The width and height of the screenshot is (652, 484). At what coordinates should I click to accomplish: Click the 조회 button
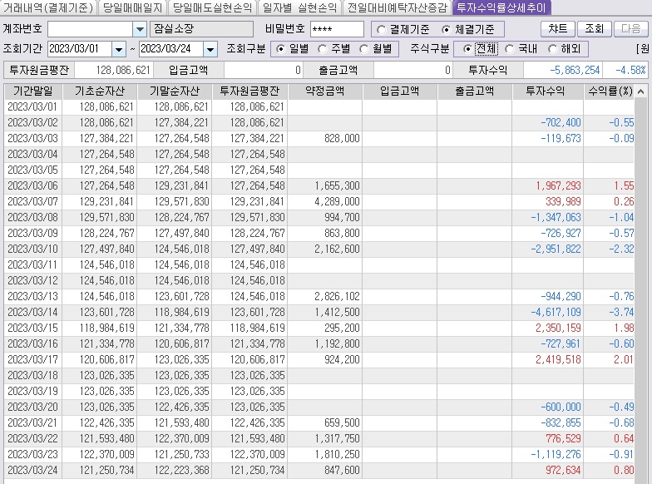594,28
